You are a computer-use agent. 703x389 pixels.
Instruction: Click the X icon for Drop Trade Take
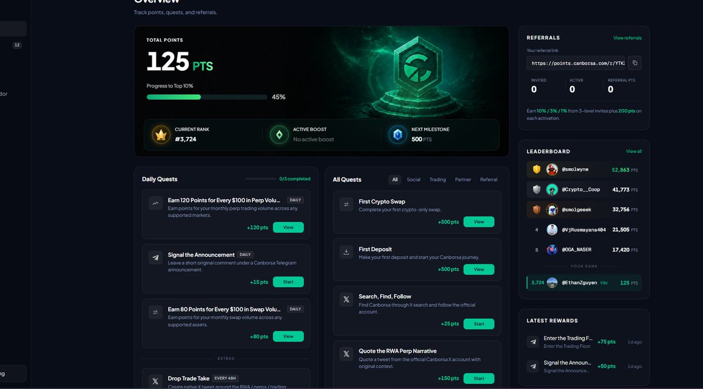155,381
